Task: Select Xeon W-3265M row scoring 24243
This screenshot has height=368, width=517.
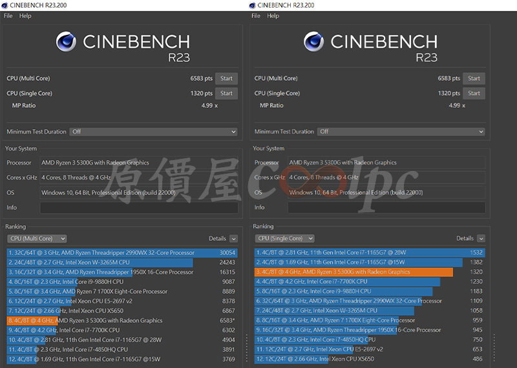Action: (122, 263)
